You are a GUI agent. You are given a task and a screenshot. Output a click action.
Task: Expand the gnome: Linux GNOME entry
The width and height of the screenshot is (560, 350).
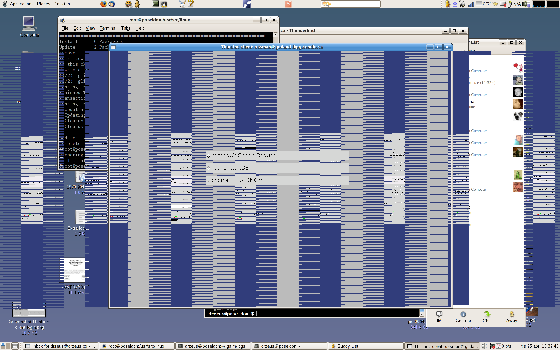point(209,181)
